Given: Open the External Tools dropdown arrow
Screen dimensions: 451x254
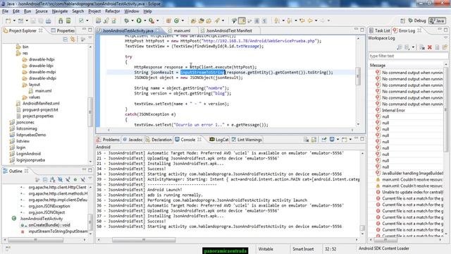Looking at the screenshot, I should pyautogui.click(x=157, y=20).
